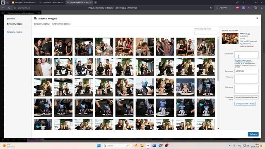Open the Windows Start menu
Image resolution: width=265 pixels, height=149 pixels.
click(x=99, y=146)
